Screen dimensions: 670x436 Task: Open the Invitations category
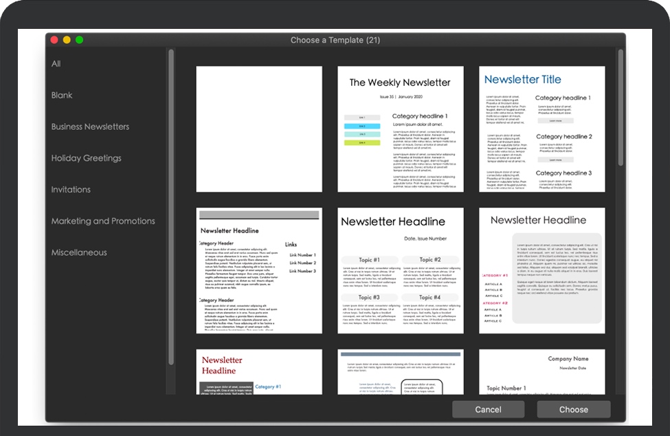point(71,190)
